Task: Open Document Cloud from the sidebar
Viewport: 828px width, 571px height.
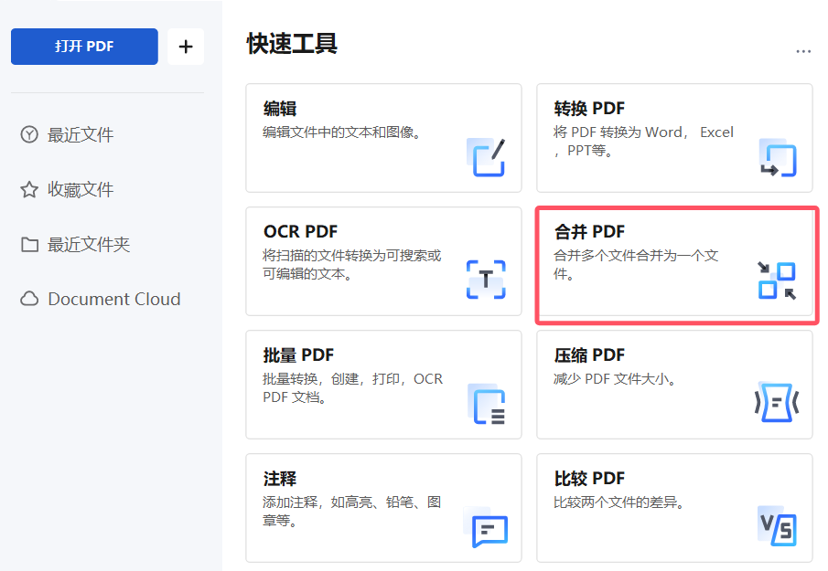Action: point(113,299)
